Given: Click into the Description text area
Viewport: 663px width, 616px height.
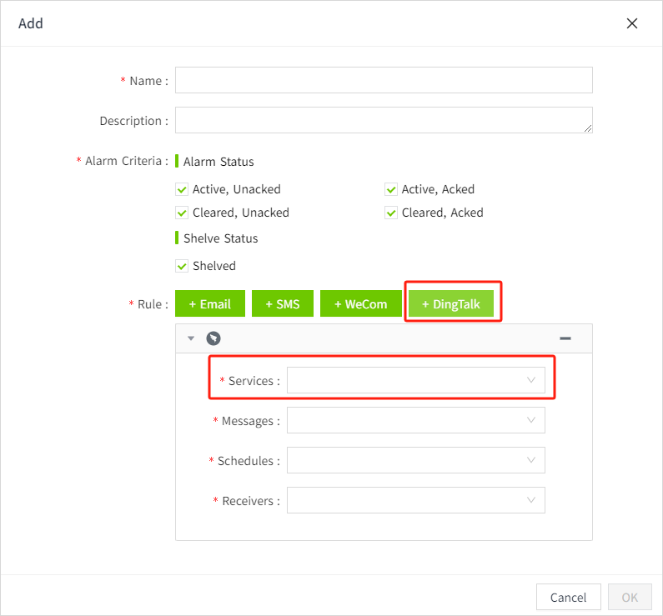Looking at the screenshot, I should coord(384,120).
